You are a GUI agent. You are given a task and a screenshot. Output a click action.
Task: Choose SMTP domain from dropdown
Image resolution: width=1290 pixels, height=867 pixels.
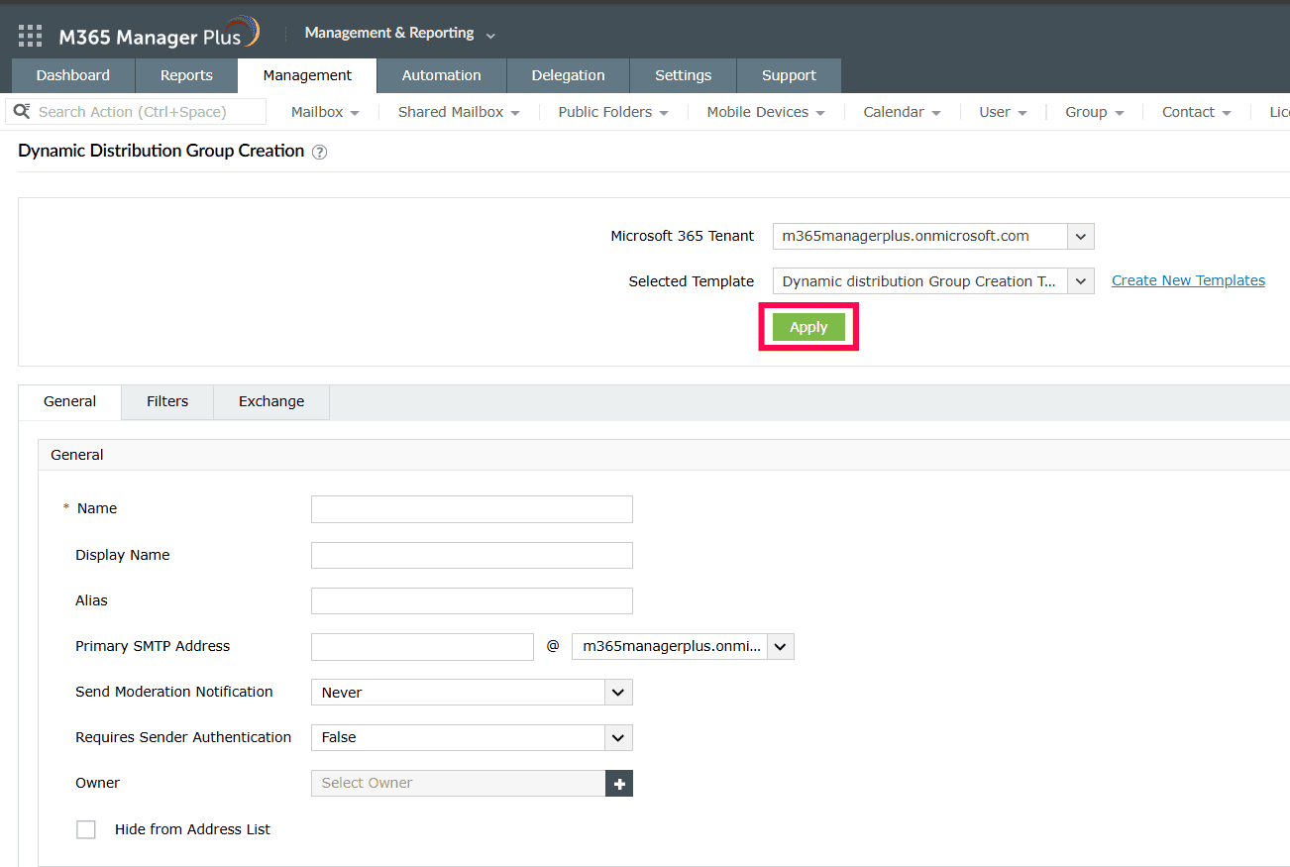tap(684, 646)
